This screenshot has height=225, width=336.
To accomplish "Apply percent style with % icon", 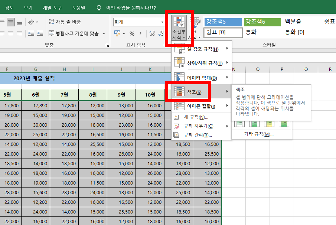I will [x=132, y=34].
